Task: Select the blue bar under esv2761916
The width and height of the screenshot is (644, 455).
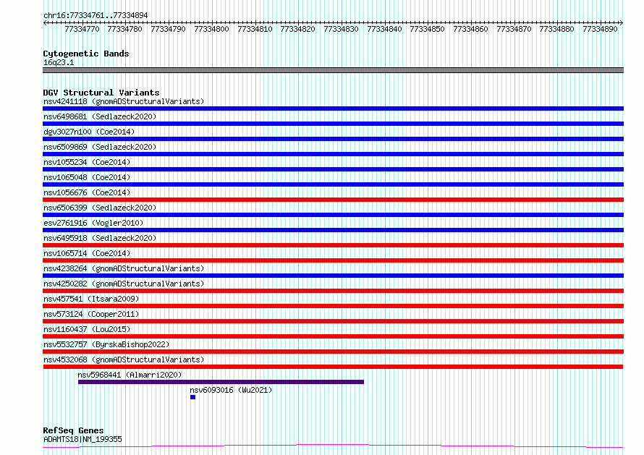Action: 333,230
